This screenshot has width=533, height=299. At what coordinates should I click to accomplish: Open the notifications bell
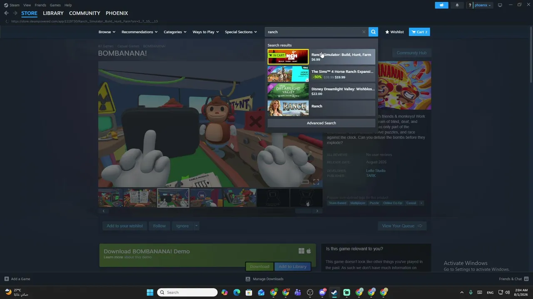click(457, 5)
